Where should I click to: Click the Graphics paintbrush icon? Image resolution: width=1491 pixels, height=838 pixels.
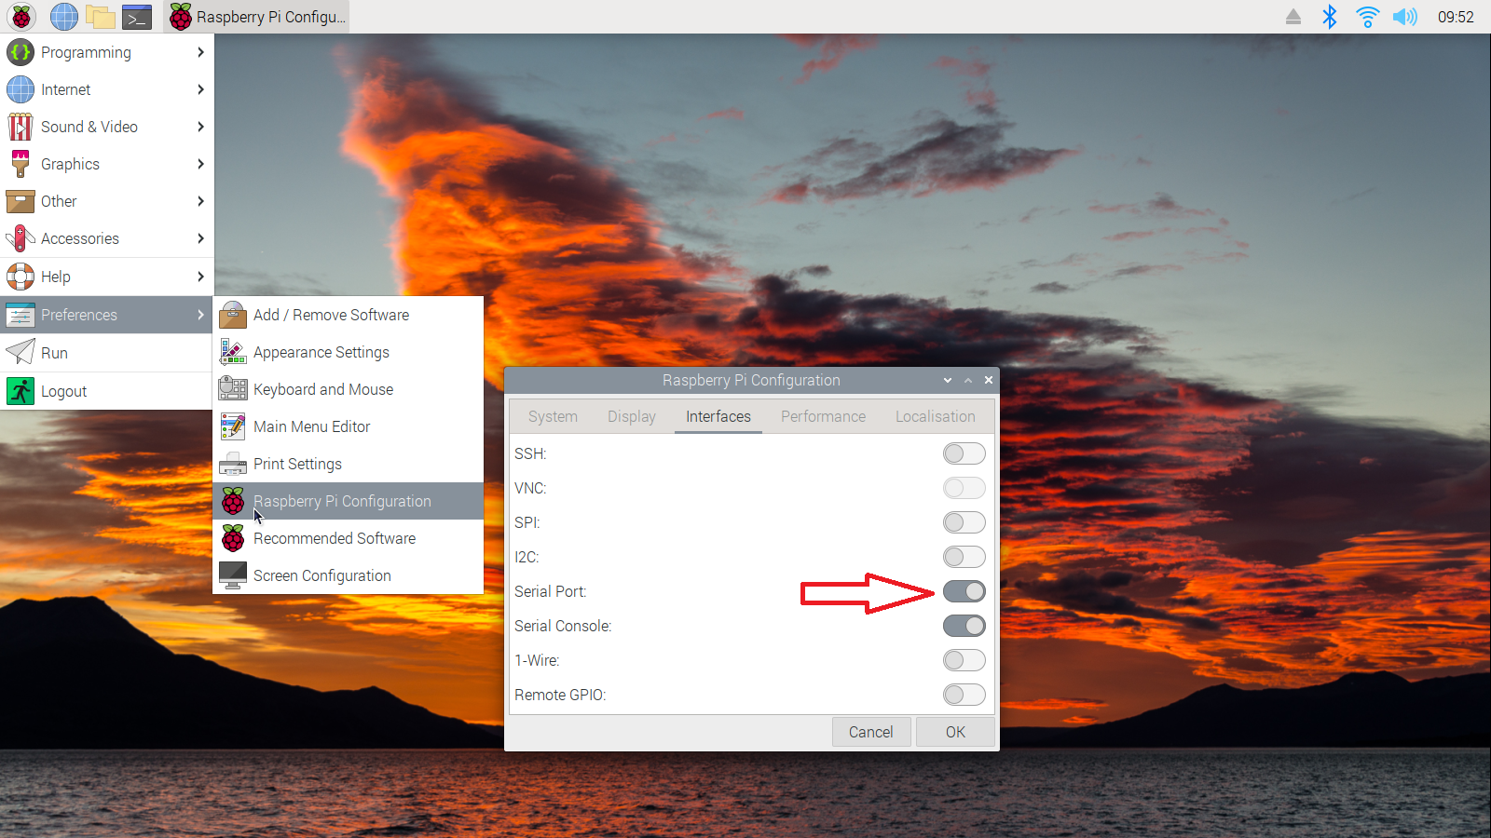coord(21,164)
